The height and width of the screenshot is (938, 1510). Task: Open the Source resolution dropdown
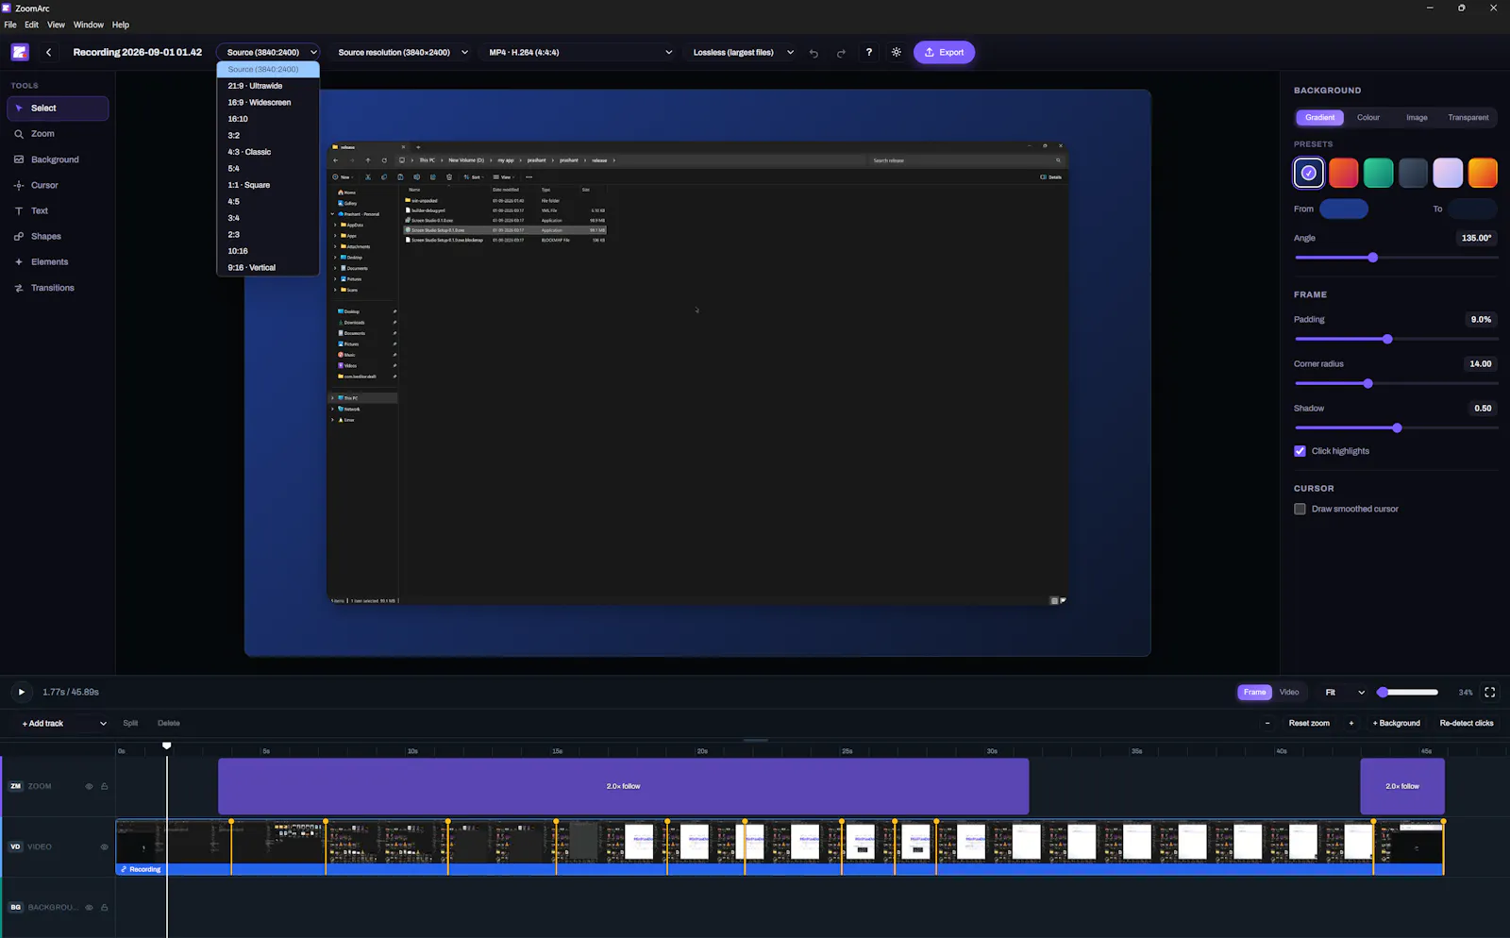click(x=403, y=53)
